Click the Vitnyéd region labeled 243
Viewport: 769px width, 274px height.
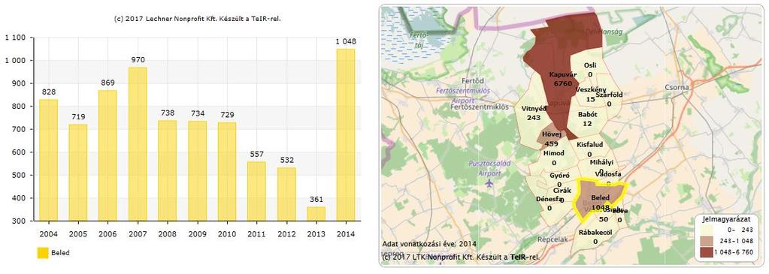pyautogui.click(x=533, y=113)
